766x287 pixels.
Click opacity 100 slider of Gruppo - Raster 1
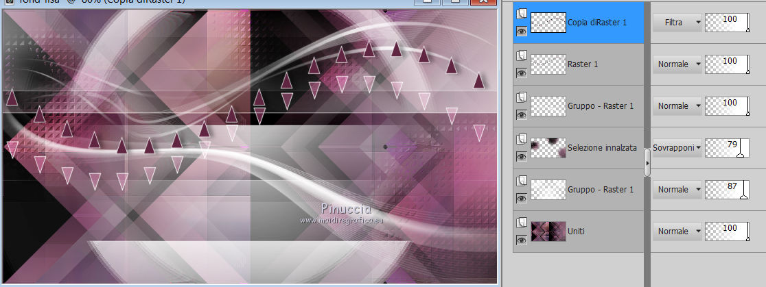(728, 106)
